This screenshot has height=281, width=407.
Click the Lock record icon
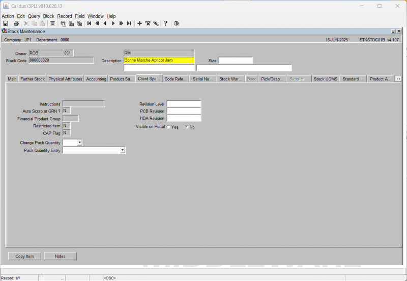pyautogui.click(x=156, y=23)
